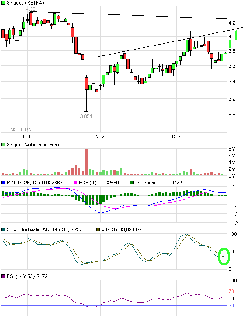Click the dark green Divergence legend square

click(132, 183)
